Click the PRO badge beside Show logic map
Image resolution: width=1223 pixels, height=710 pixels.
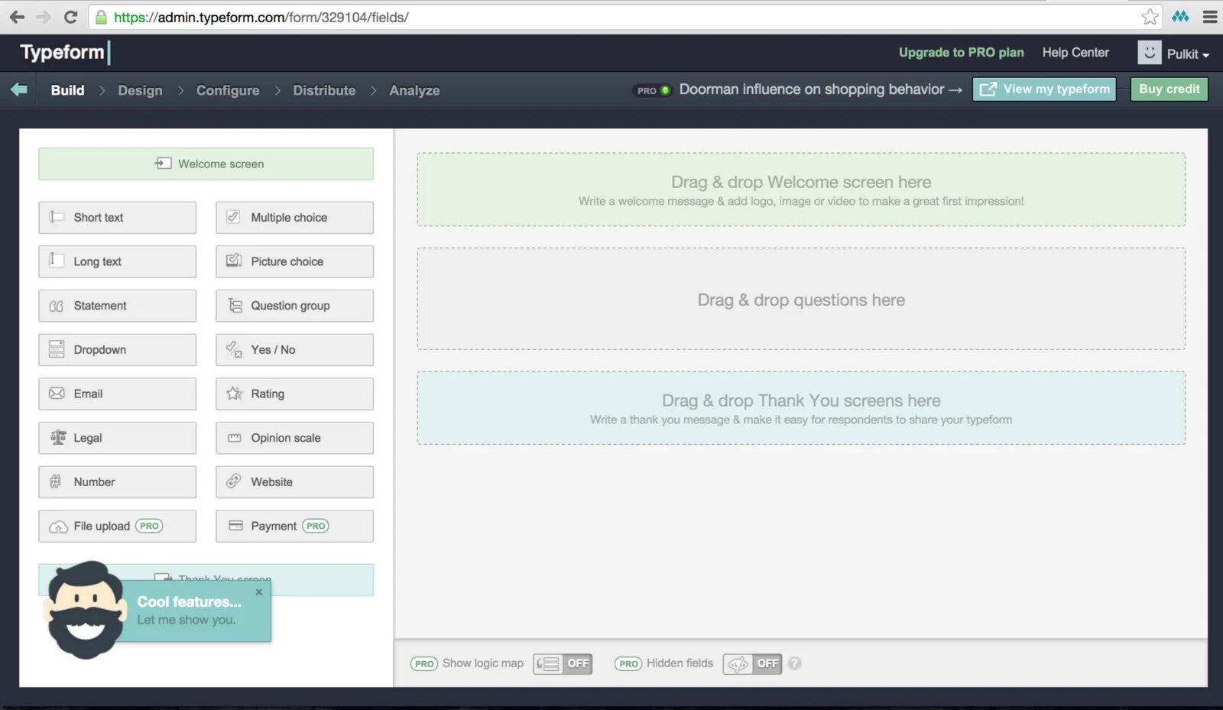424,663
